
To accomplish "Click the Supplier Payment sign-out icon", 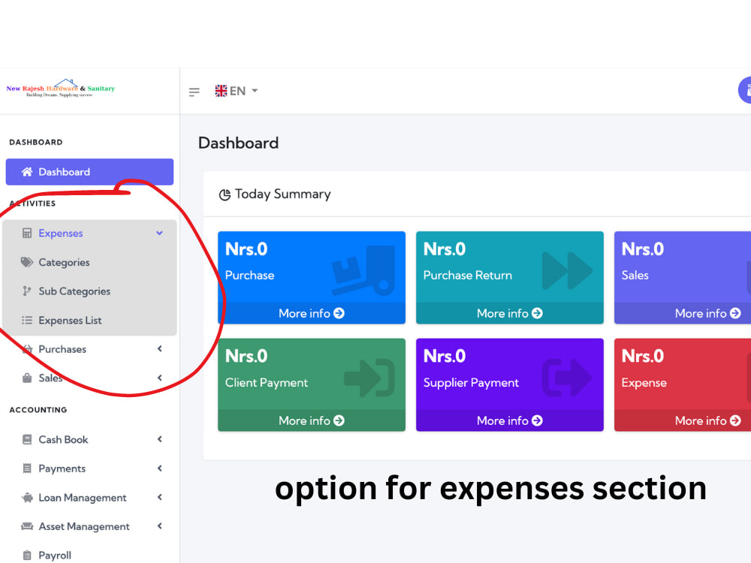I will tap(567, 378).
